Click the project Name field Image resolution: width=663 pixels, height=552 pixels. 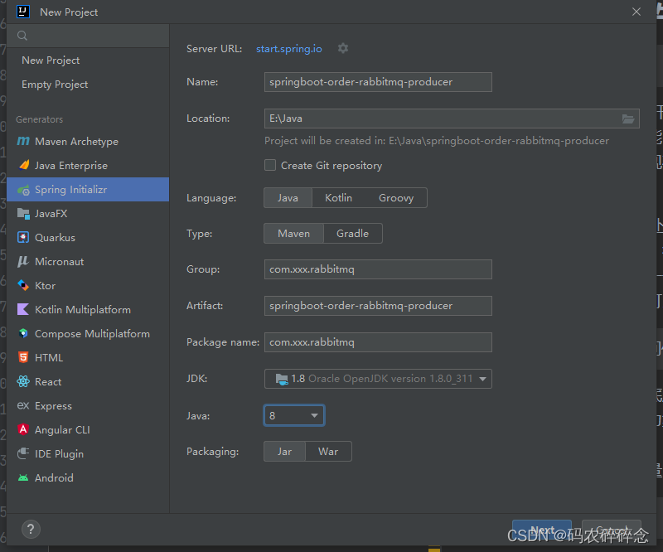click(x=378, y=82)
